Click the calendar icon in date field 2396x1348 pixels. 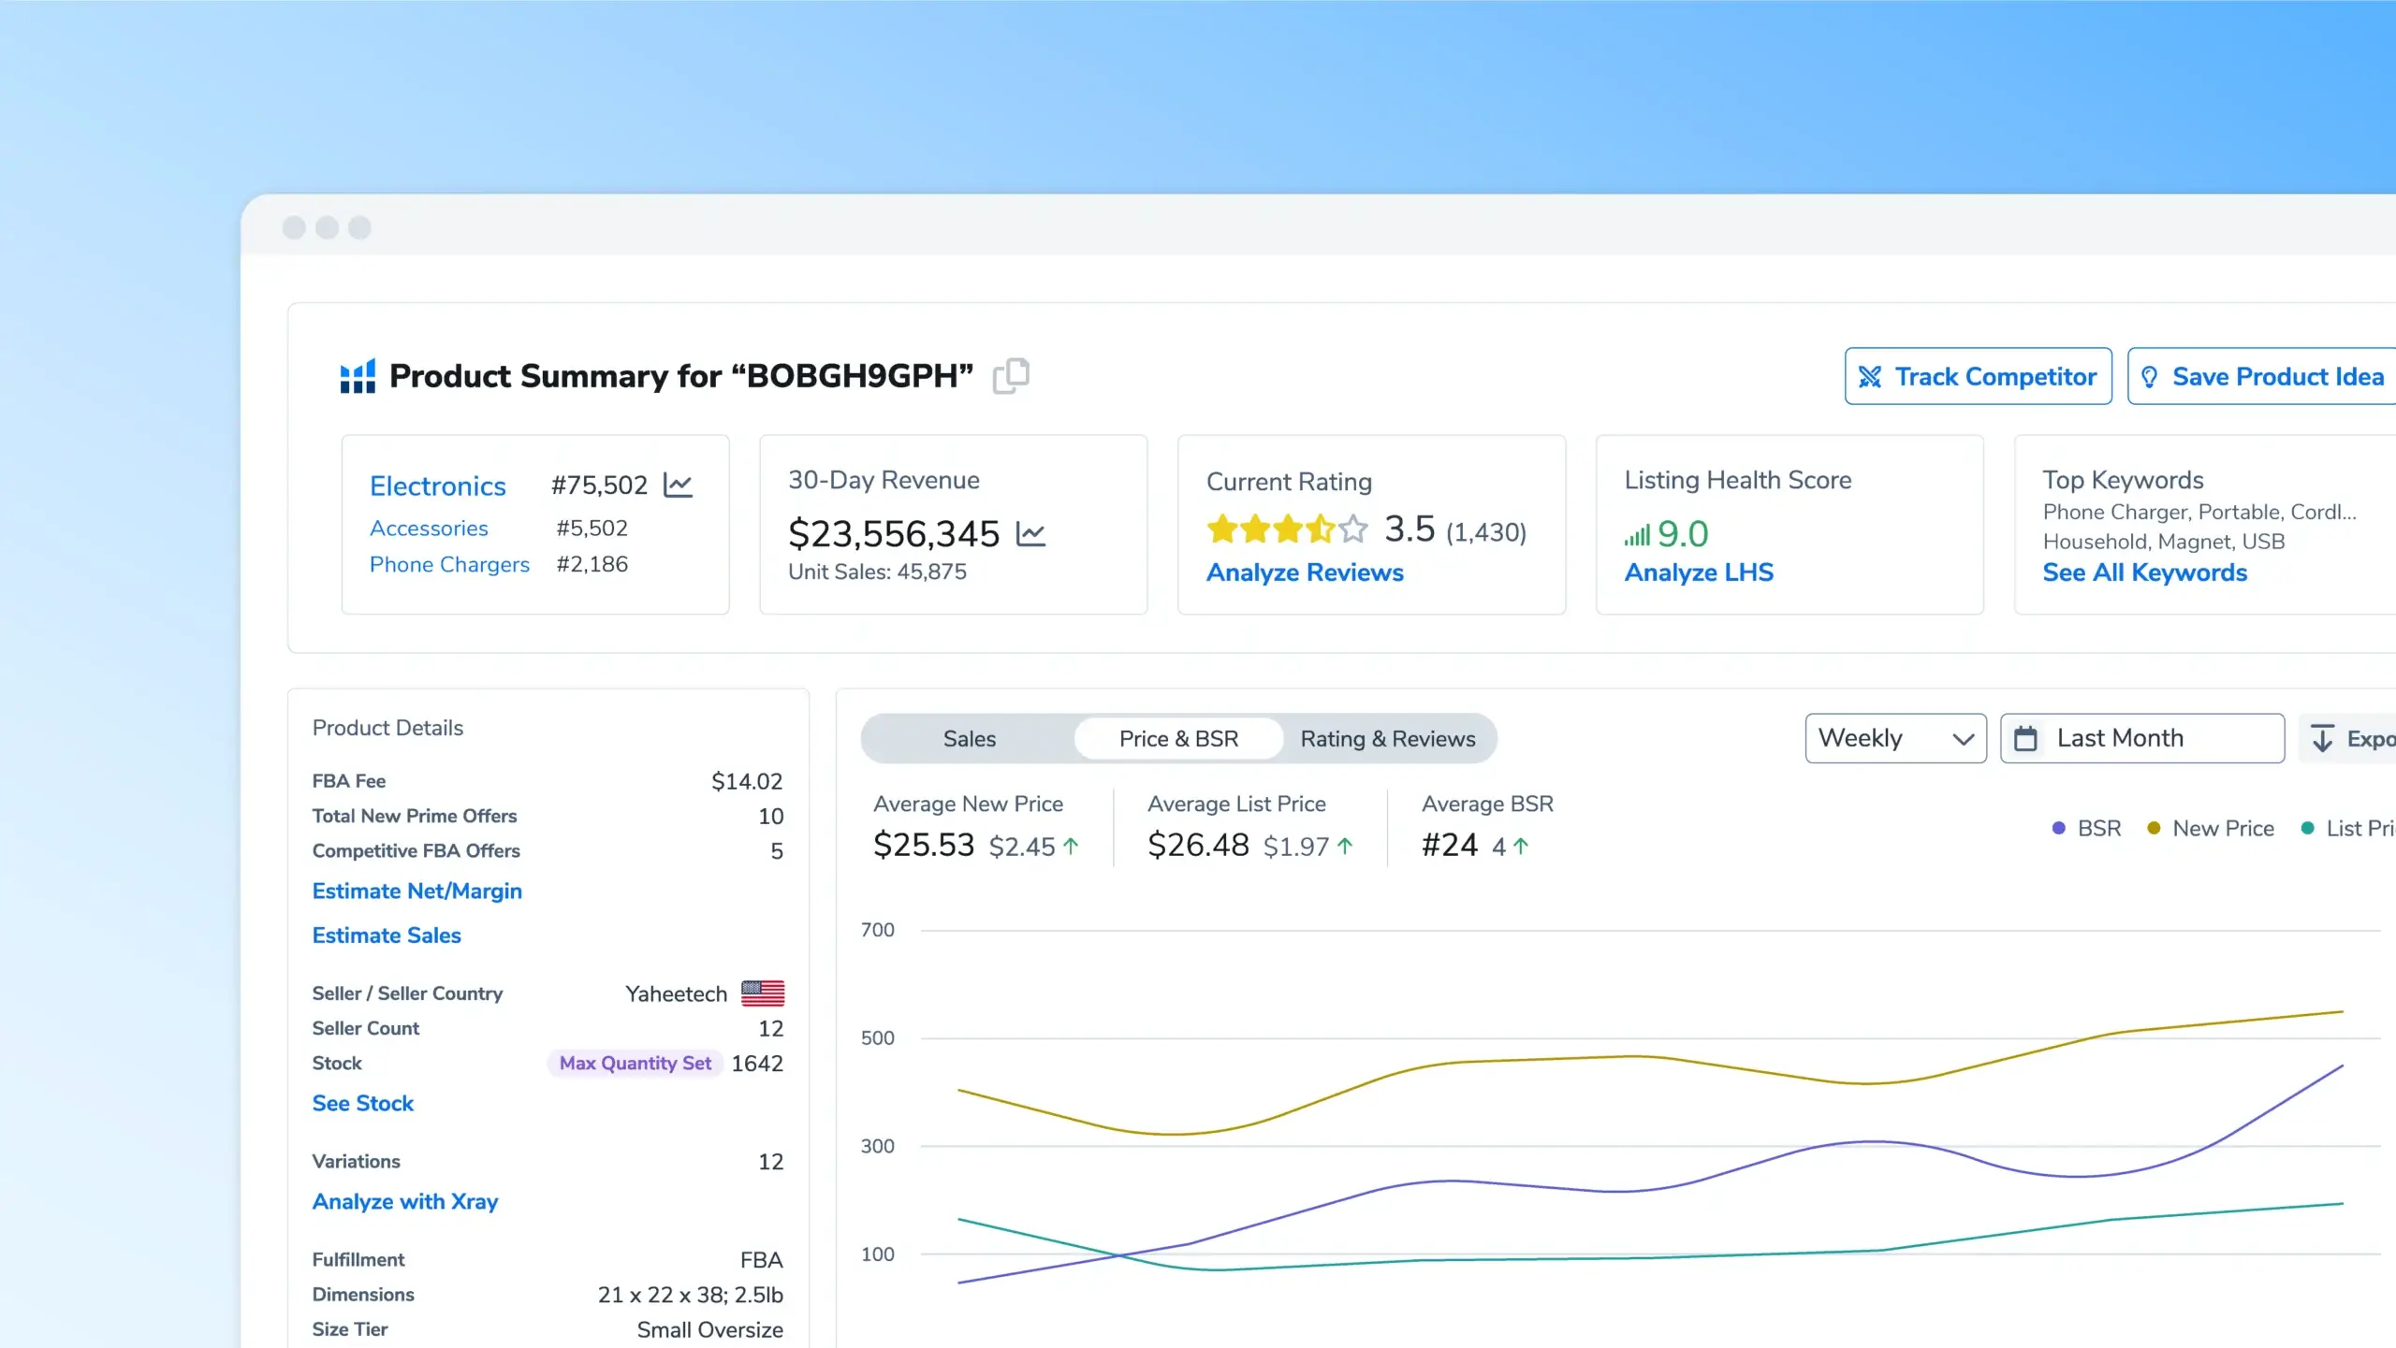[2025, 739]
